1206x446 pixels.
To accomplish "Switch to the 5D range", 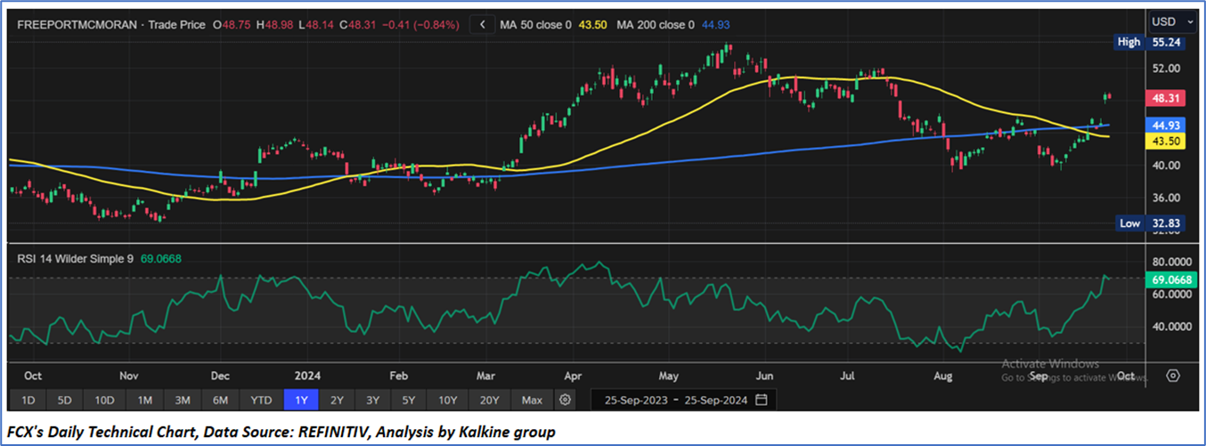I will (x=67, y=401).
